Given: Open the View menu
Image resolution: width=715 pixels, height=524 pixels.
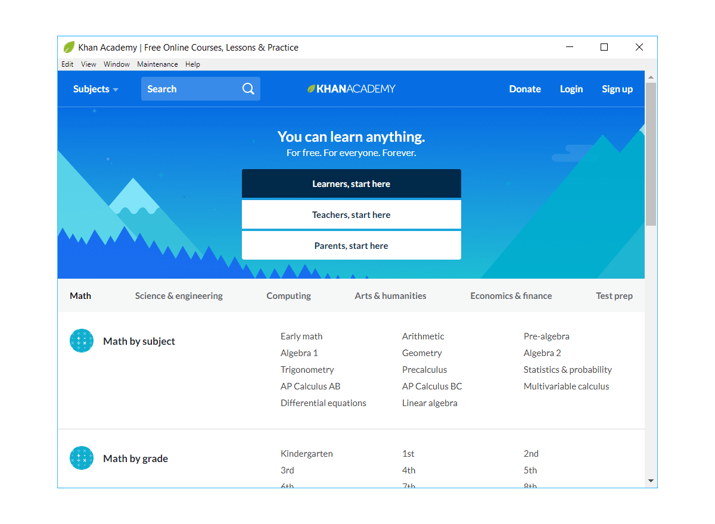Looking at the screenshot, I should (89, 64).
